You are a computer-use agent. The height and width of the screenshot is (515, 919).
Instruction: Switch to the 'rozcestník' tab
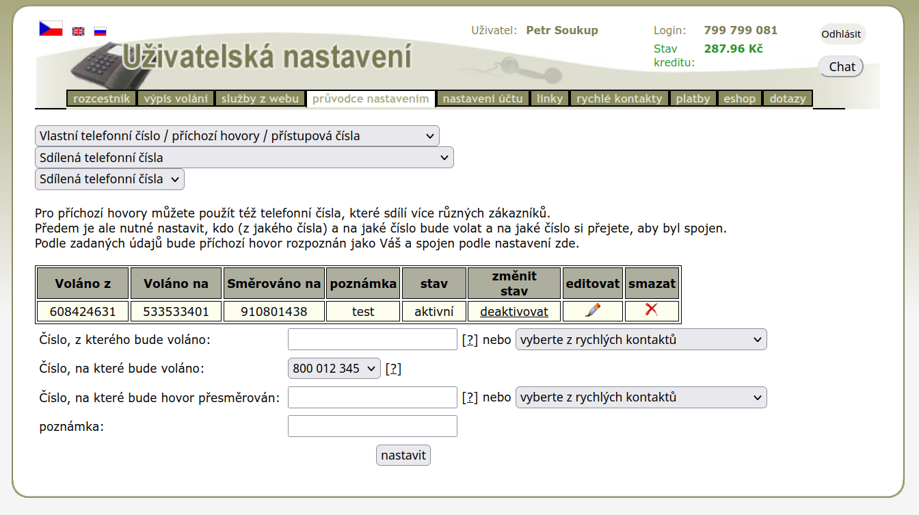[x=101, y=98]
